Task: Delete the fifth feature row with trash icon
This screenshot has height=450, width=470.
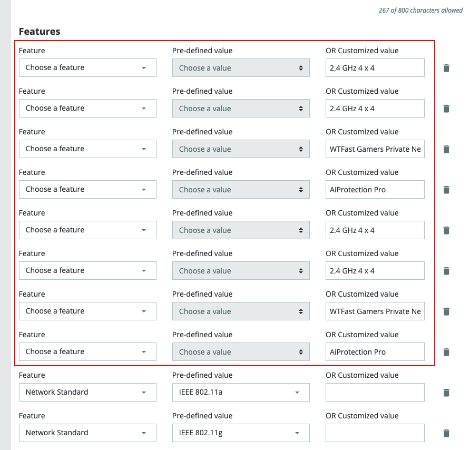Action: pos(446,230)
